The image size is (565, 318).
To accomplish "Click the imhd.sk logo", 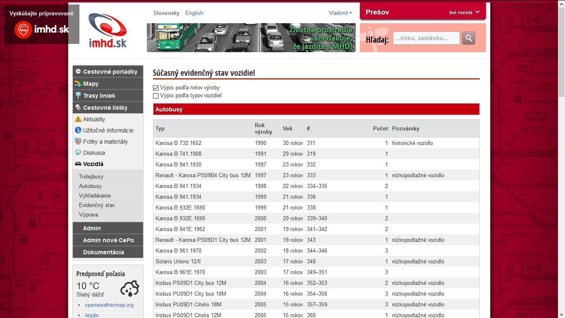I will (x=108, y=31).
